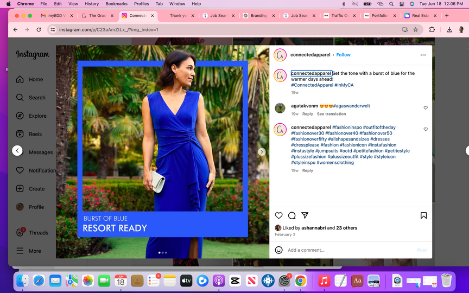The width and height of the screenshot is (469, 293).
Task: Click the share paper-plane icon
Action: [x=305, y=215]
